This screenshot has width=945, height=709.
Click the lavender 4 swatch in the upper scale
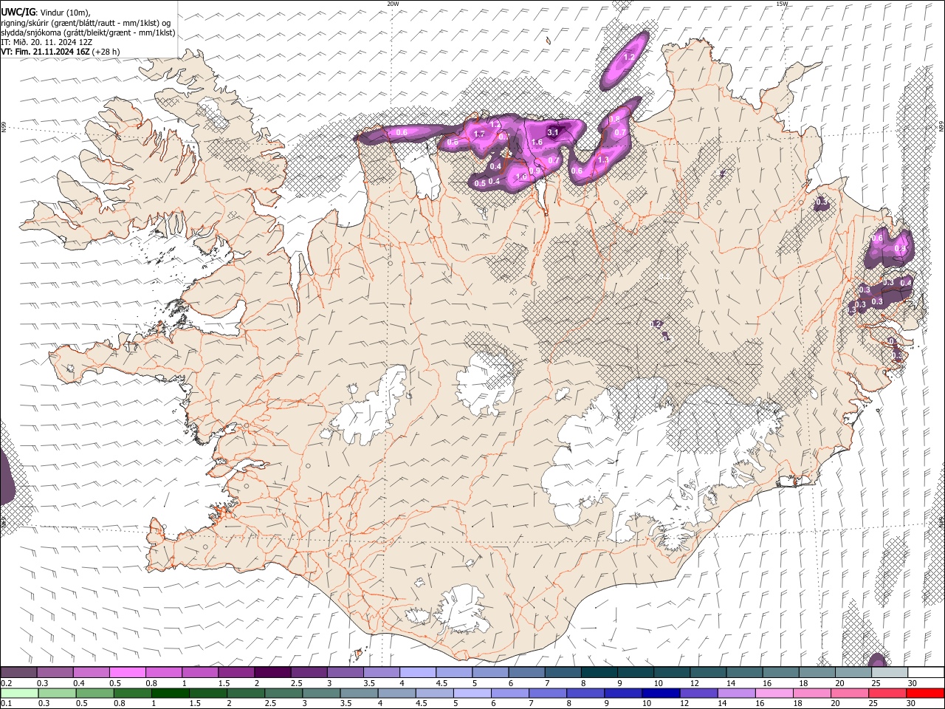click(418, 672)
